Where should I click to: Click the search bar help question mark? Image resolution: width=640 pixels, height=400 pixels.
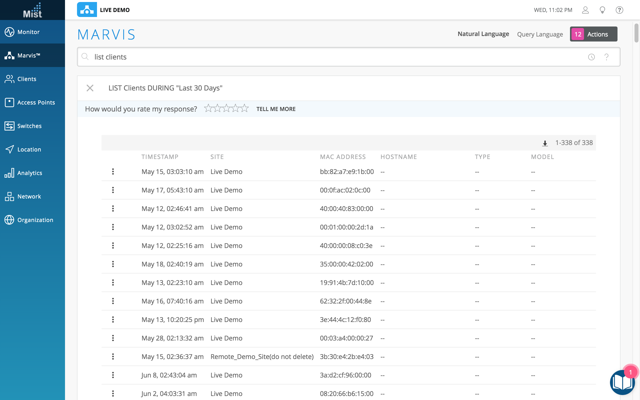(x=606, y=57)
